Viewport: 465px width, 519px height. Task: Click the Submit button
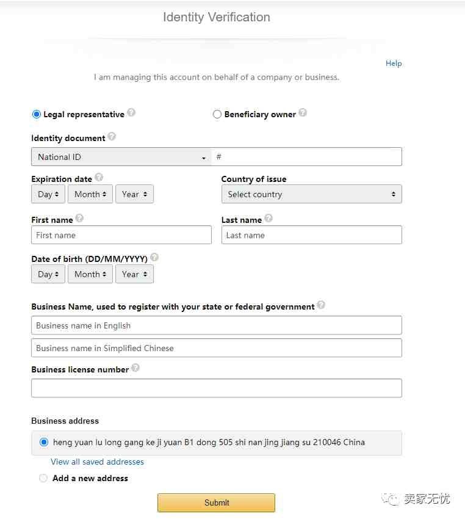tap(216, 503)
